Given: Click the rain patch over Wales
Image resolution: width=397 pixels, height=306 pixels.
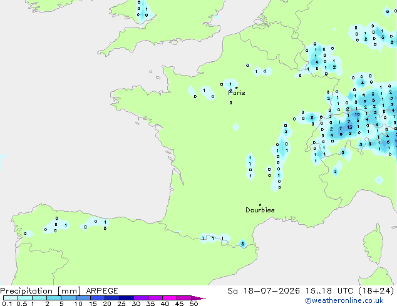Looking at the screenshot, I should (143, 10).
